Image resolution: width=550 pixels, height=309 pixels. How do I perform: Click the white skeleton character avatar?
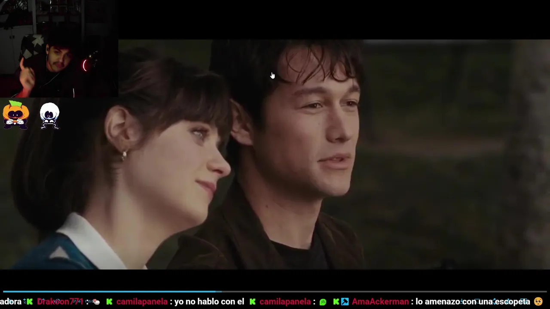[x=49, y=116]
